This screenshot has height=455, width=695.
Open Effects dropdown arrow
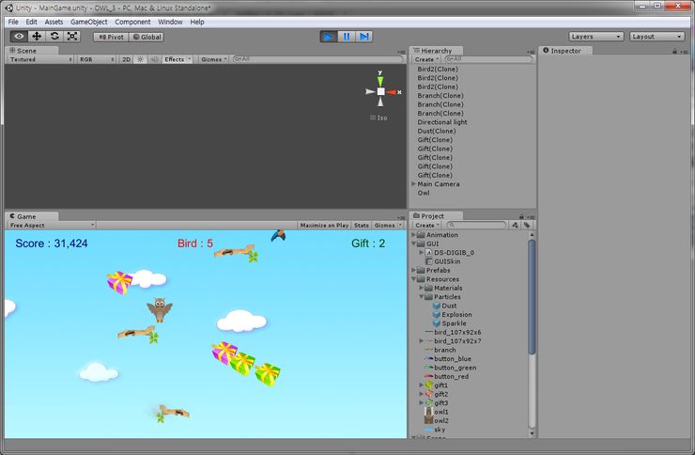[190, 59]
